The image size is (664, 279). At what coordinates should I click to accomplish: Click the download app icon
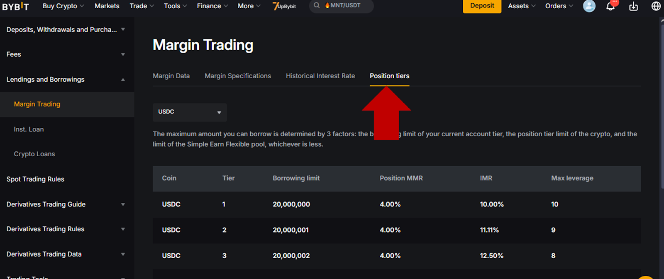[x=633, y=6]
